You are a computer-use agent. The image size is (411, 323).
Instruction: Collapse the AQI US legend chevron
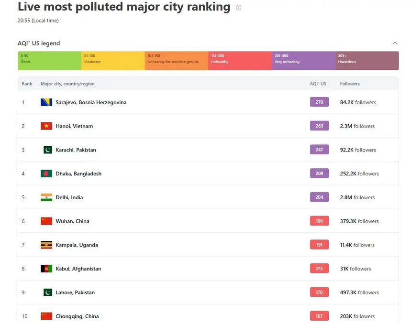395,43
